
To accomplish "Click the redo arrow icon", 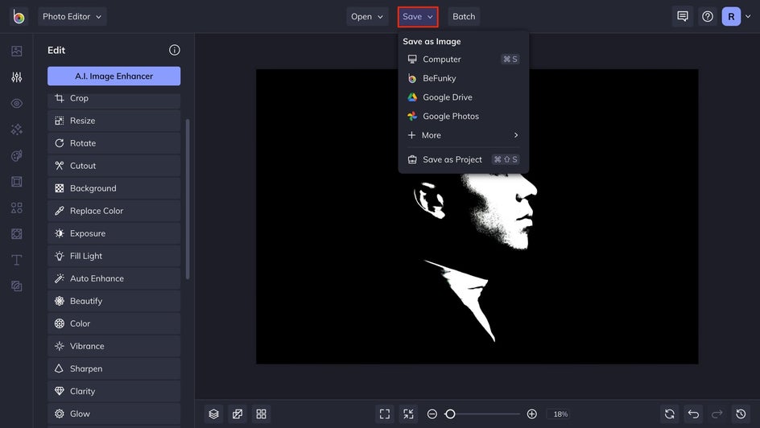I will pyautogui.click(x=717, y=414).
